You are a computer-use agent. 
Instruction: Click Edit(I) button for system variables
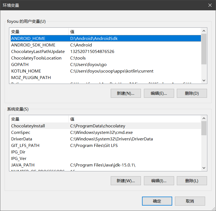tap(159, 181)
